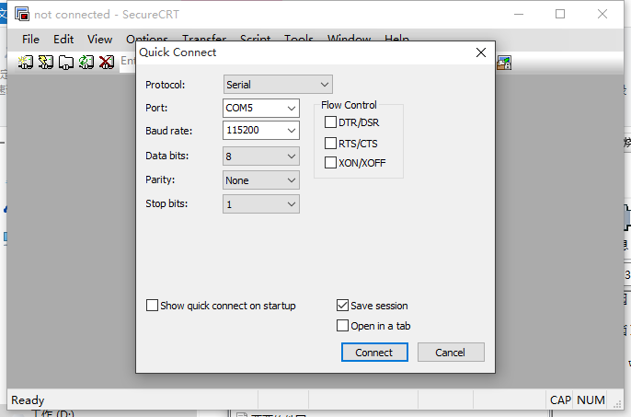631x417 pixels.
Task: Click the Disconnect red X toolbar icon
Action: 107,62
